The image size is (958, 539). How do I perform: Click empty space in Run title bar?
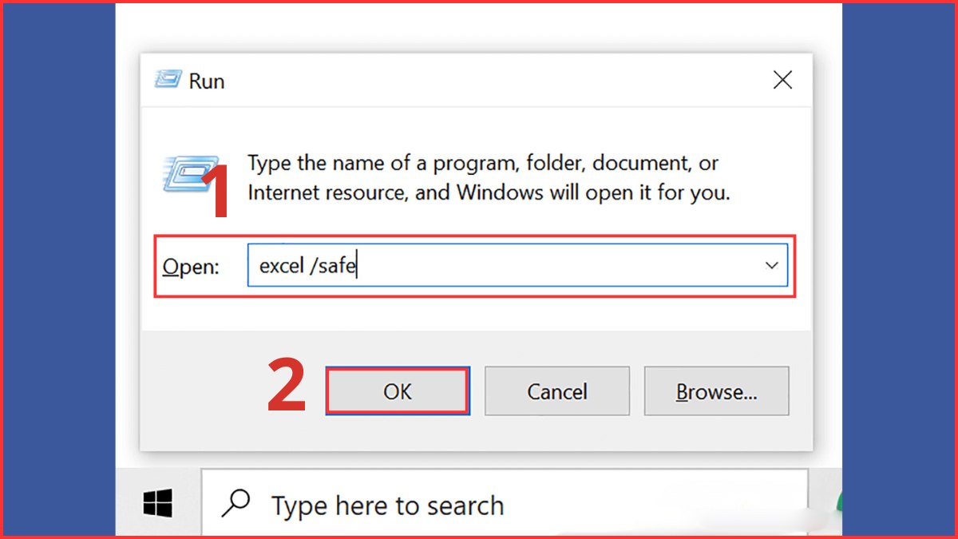479,80
